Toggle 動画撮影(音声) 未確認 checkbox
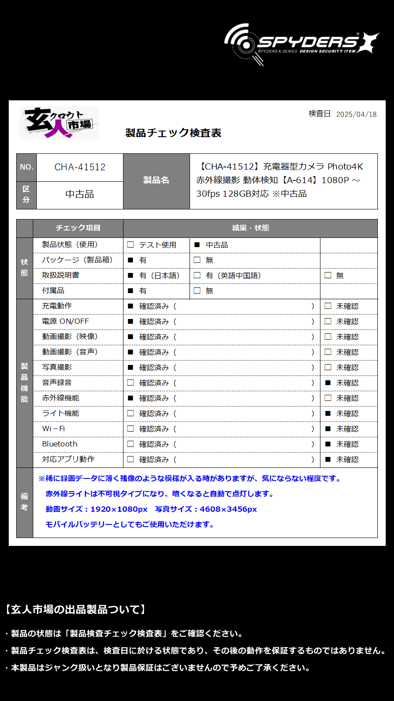Viewport: 394px width, 701px height. tap(328, 352)
